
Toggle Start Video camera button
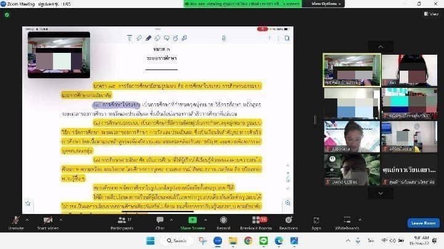point(48,221)
